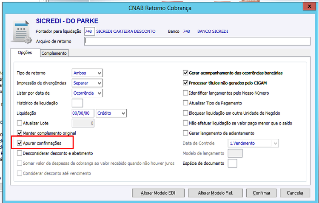
Task: Enable Gerar lançamento de adiantamento
Action: coord(185,133)
